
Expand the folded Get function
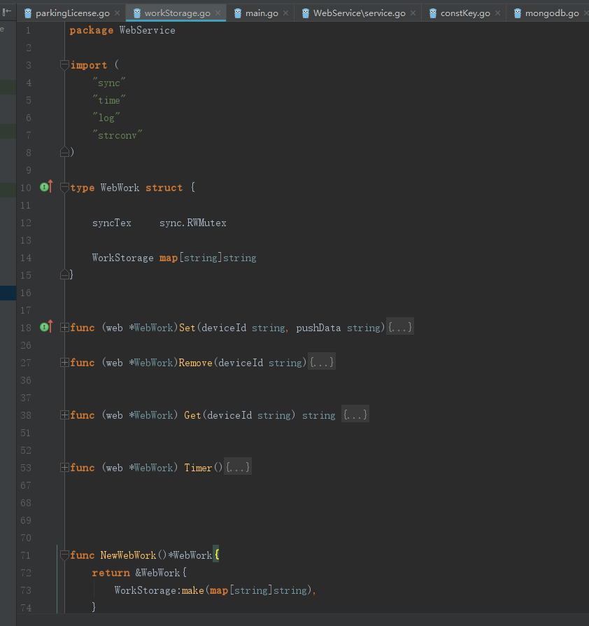coord(64,415)
